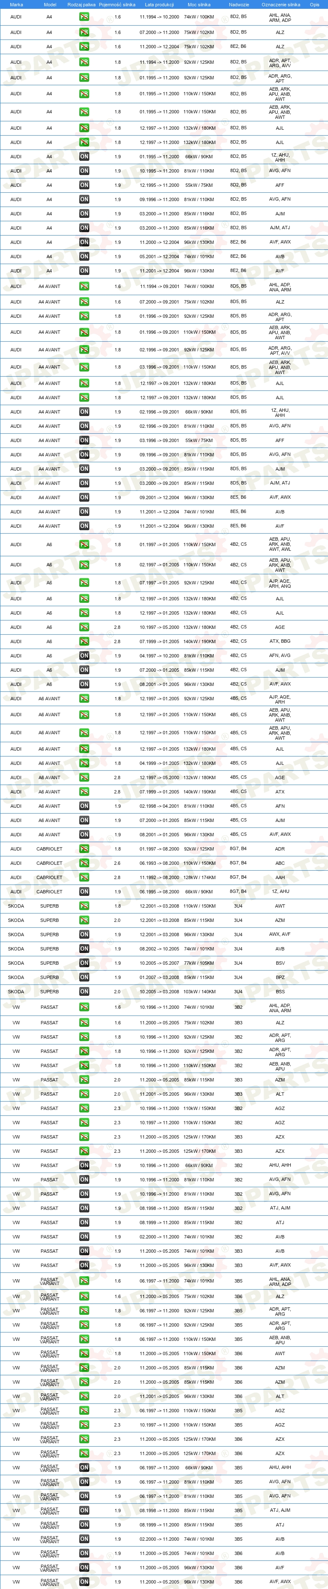This screenshot has width=328, height=1589.
Task: Select the ABC engine code cell
Action: tap(280, 863)
